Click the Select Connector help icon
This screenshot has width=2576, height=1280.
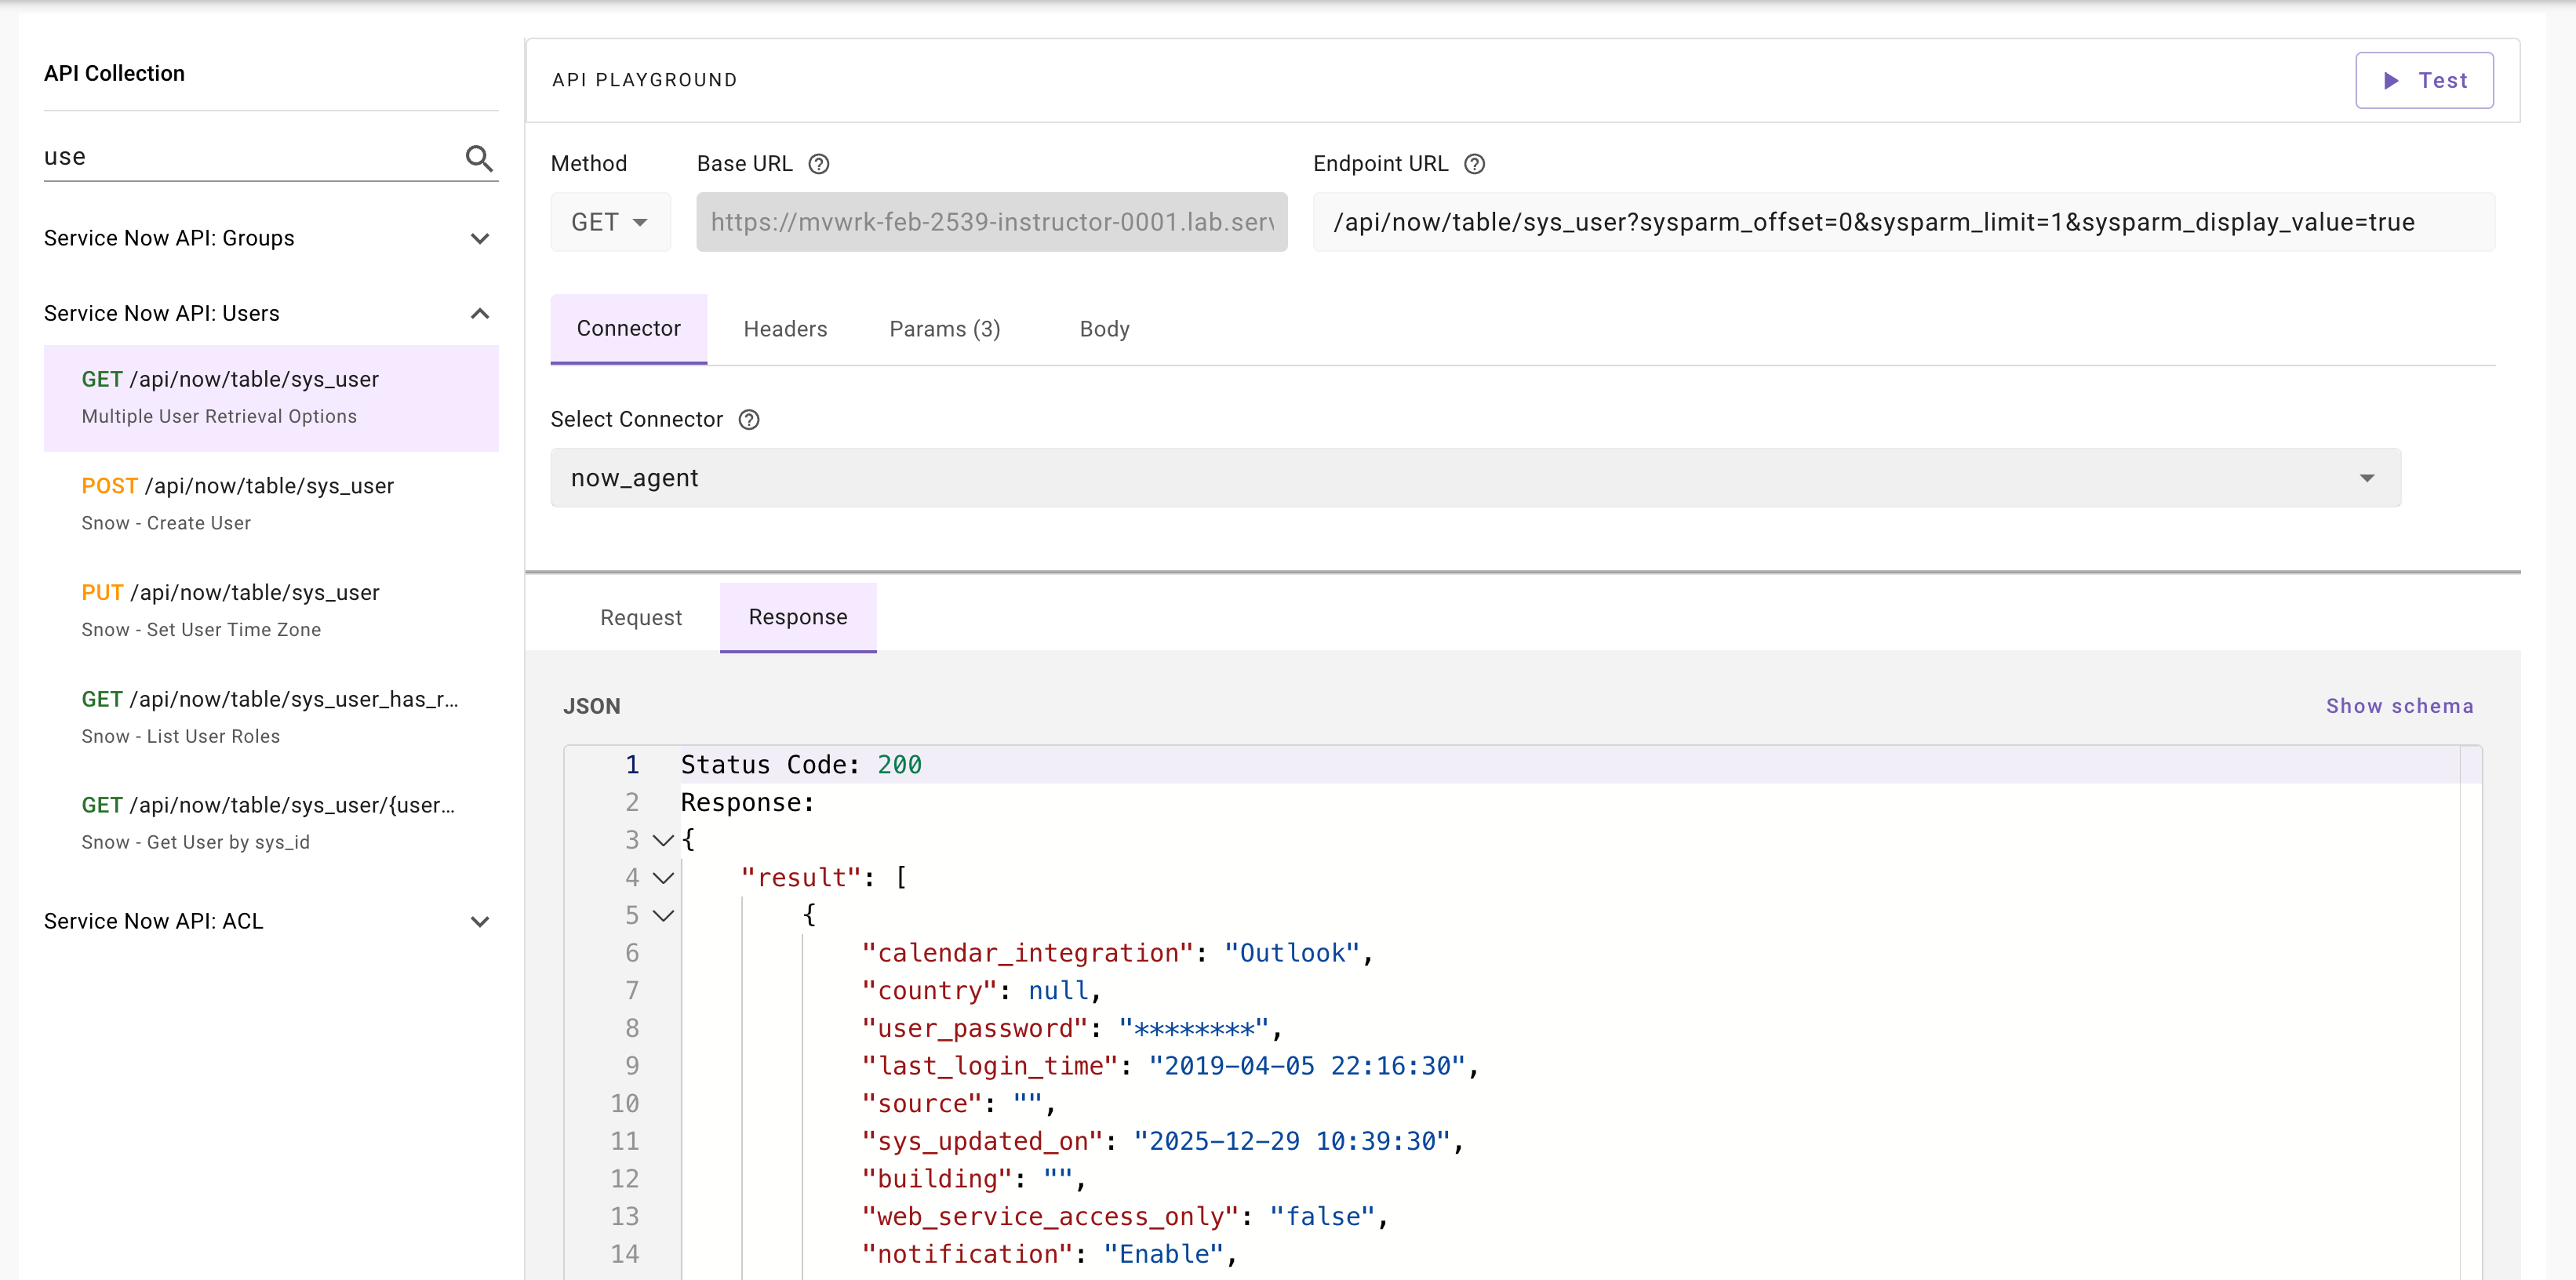[749, 419]
